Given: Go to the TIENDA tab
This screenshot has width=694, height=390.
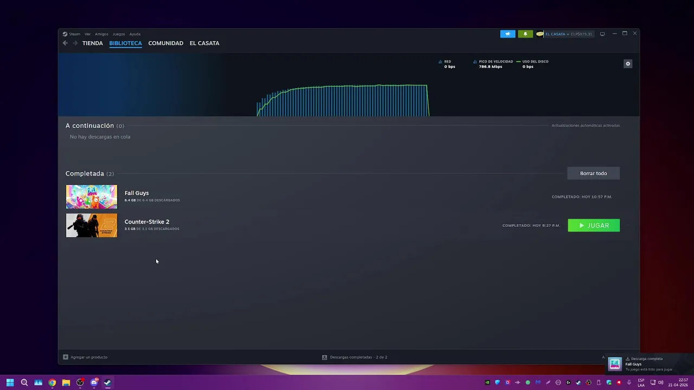Looking at the screenshot, I should pyautogui.click(x=92, y=43).
